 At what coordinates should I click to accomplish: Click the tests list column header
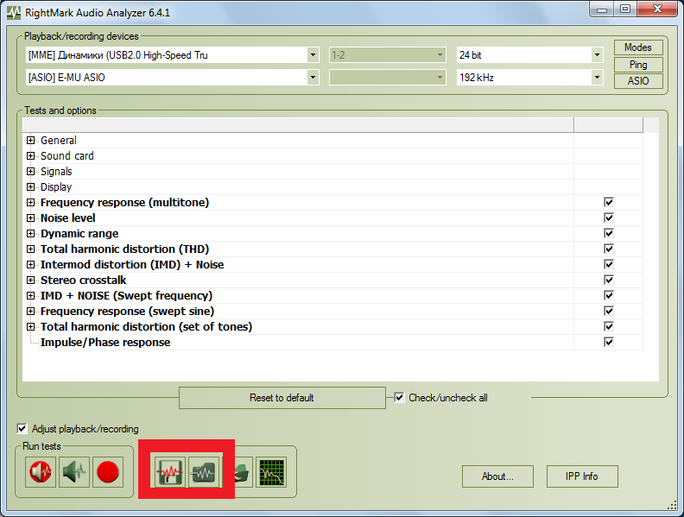[298, 124]
